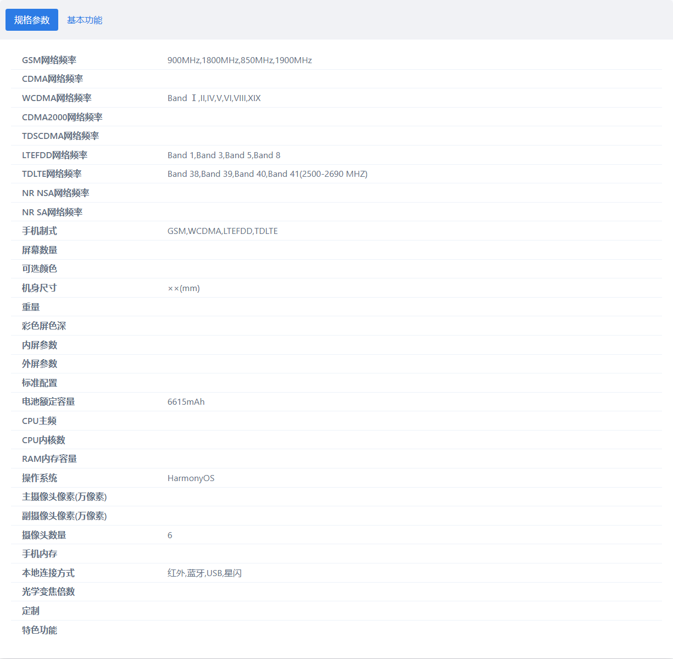Select the Band 38,Band 39 TDLTE value
Viewport: 673px width, 659px height.
click(268, 174)
